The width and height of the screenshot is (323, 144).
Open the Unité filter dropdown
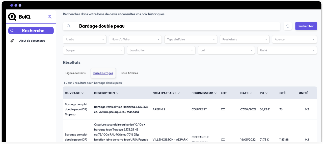[x=287, y=50]
